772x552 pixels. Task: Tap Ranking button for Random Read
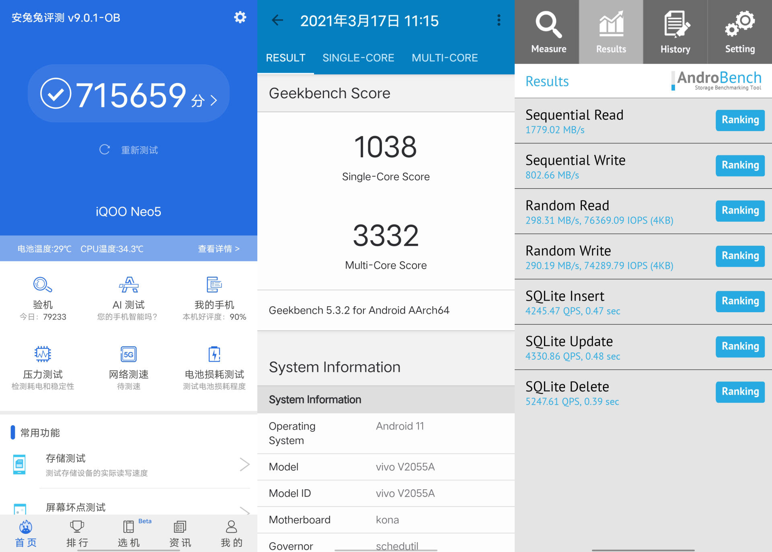click(740, 210)
